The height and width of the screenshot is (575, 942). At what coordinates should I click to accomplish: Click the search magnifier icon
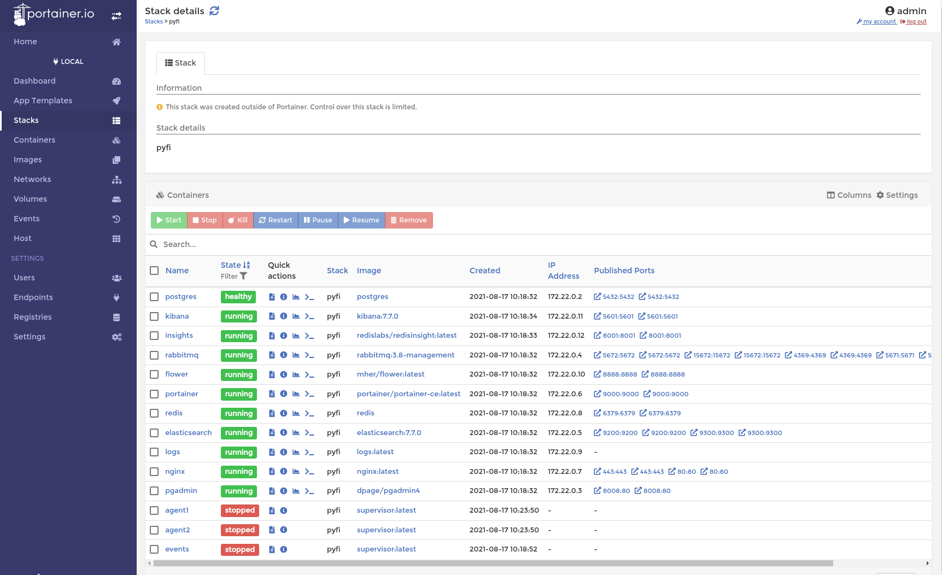pyautogui.click(x=154, y=244)
